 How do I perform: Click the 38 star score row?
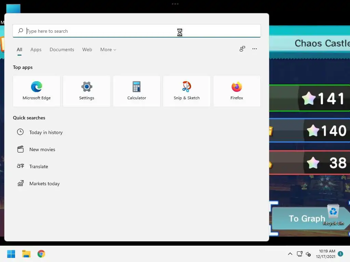(309, 163)
